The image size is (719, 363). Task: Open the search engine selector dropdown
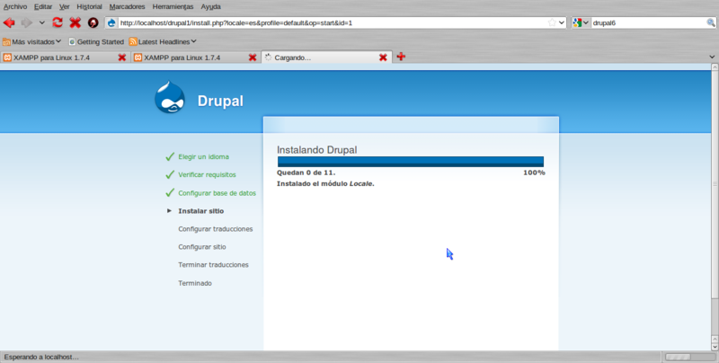(x=581, y=22)
